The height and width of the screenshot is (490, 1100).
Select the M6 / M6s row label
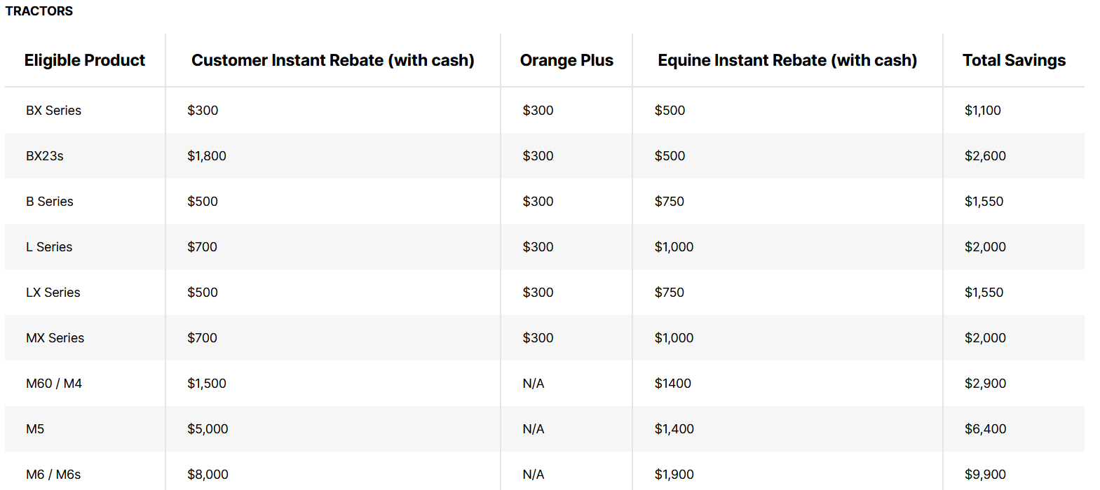point(53,475)
